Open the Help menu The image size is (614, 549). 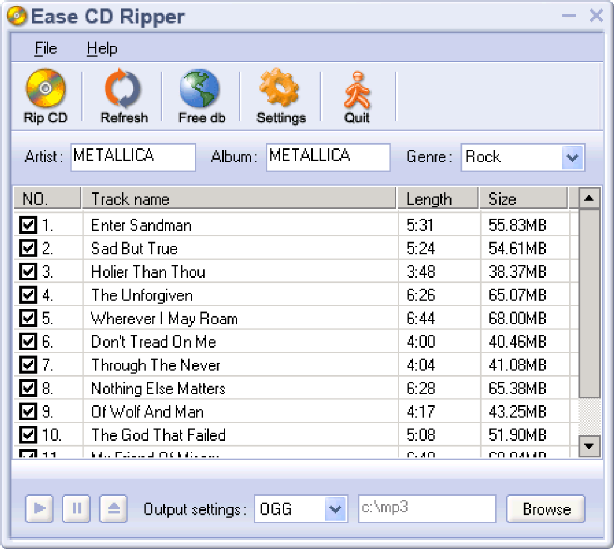coord(102,49)
